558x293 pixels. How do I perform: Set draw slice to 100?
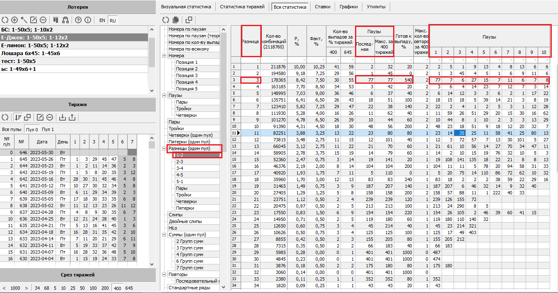coord(93,288)
